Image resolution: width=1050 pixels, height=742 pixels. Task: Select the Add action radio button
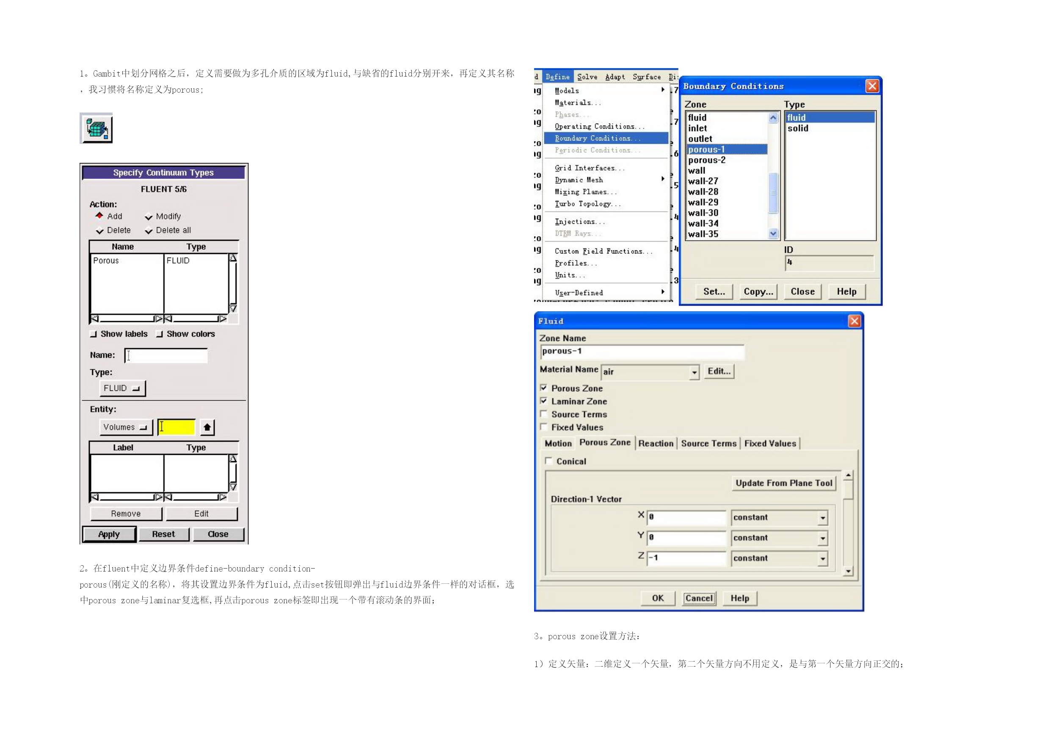click(99, 216)
